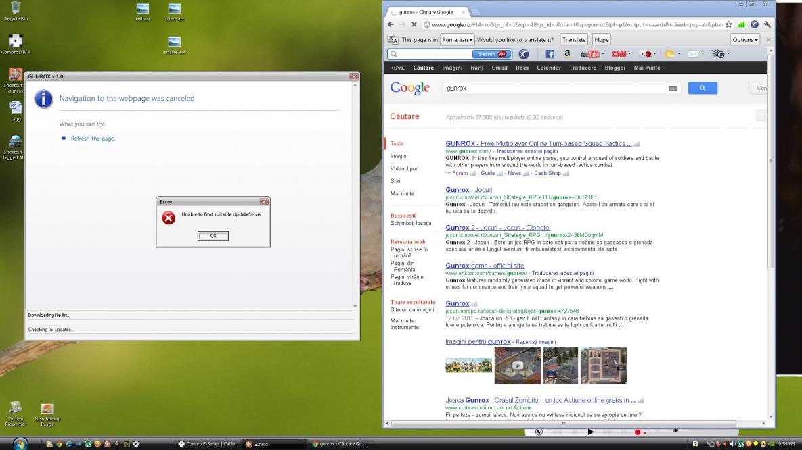Open the Amazon toolbar shortcut
Viewport: 802px width, 450px height.
(566, 54)
